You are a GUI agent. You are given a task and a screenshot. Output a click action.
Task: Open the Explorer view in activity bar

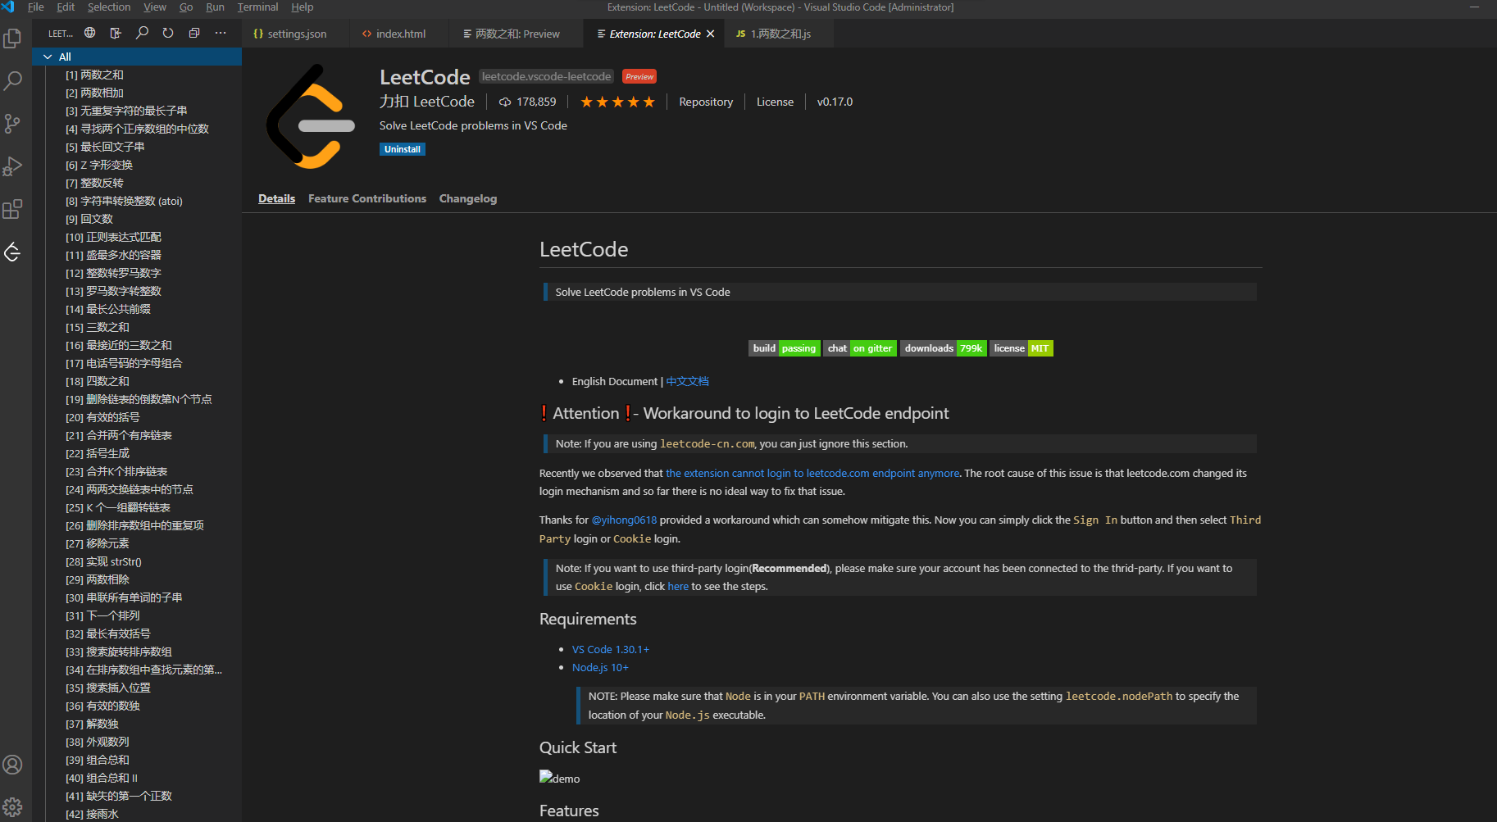[x=13, y=39]
